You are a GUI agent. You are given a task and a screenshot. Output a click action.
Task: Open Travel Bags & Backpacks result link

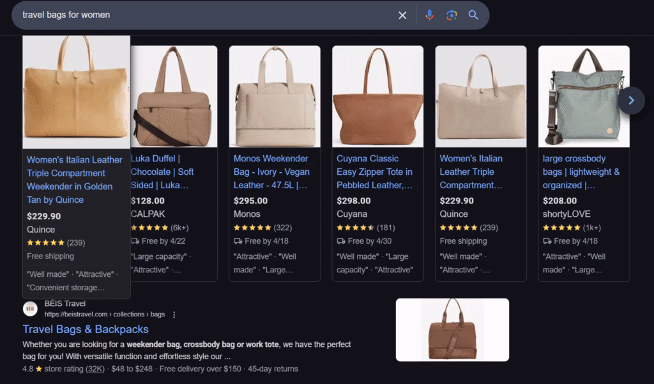coord(86,329)
